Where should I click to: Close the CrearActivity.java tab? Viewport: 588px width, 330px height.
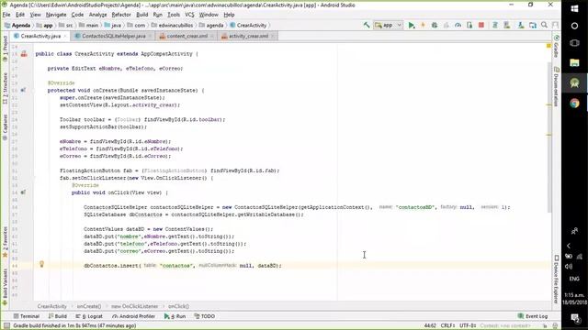65,36
